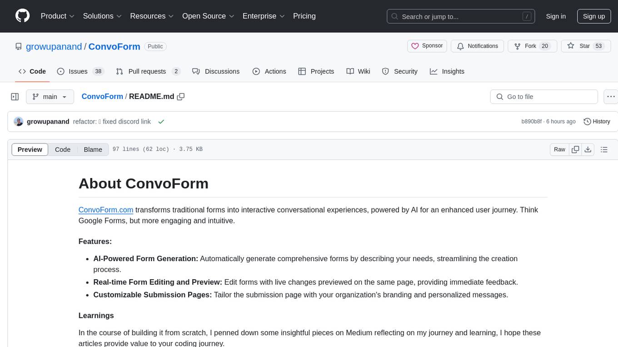Open the Projects tab

[x=316, y=71]
